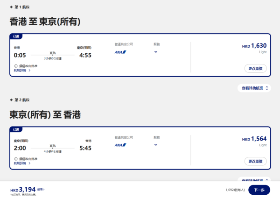Click the ANA logo on the 2:00 flight
280x198 pixels.
point(120,145)
